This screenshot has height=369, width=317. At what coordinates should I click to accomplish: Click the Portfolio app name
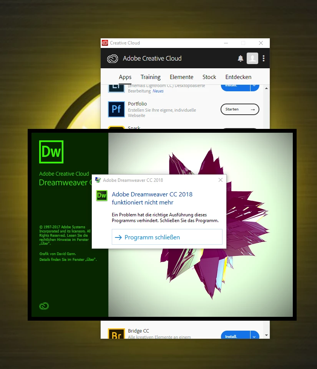138,104
